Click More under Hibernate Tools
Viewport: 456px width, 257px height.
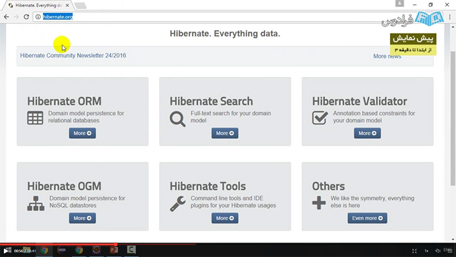(225, 218)
